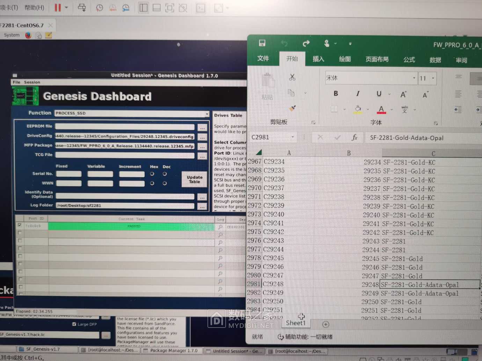The width and height of the screenshot is (482, 361).
Task: Click Save icon in Excel quick access
Action: 262,43
